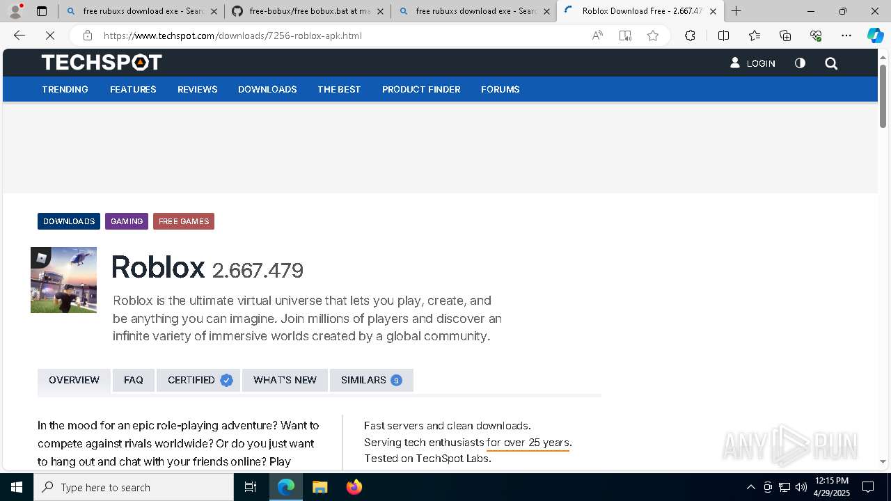
Task: Click the address bar URL field
Action: click(341, 35)
